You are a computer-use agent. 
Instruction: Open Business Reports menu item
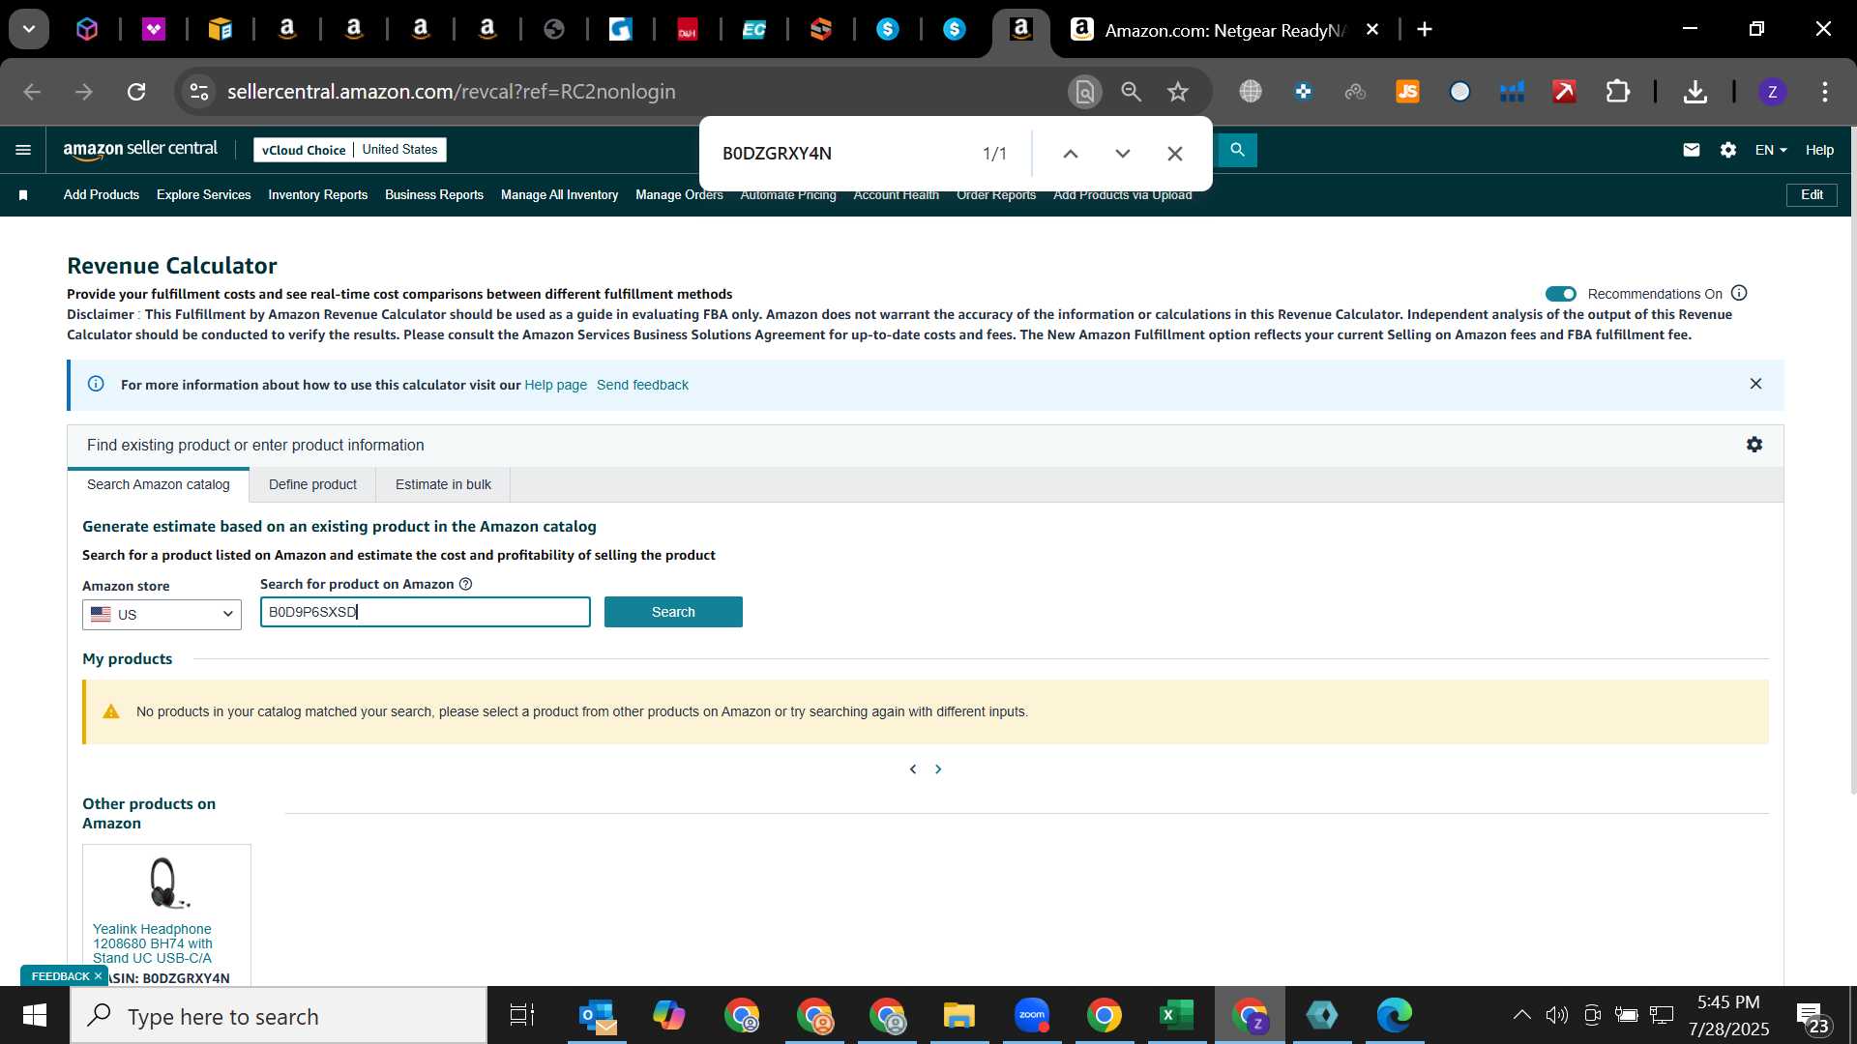pyautogui.click(x=434, y=195)
